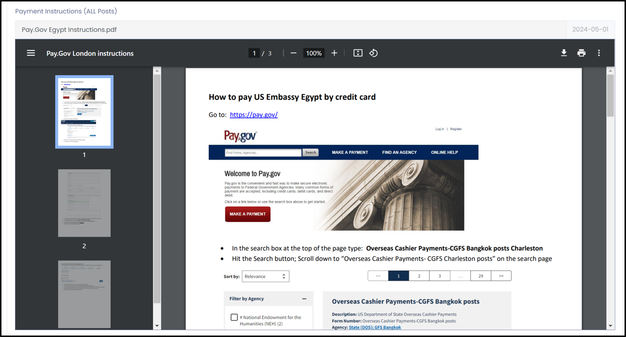Open ONLINE HELP nav item

click(x=444, y=152)
